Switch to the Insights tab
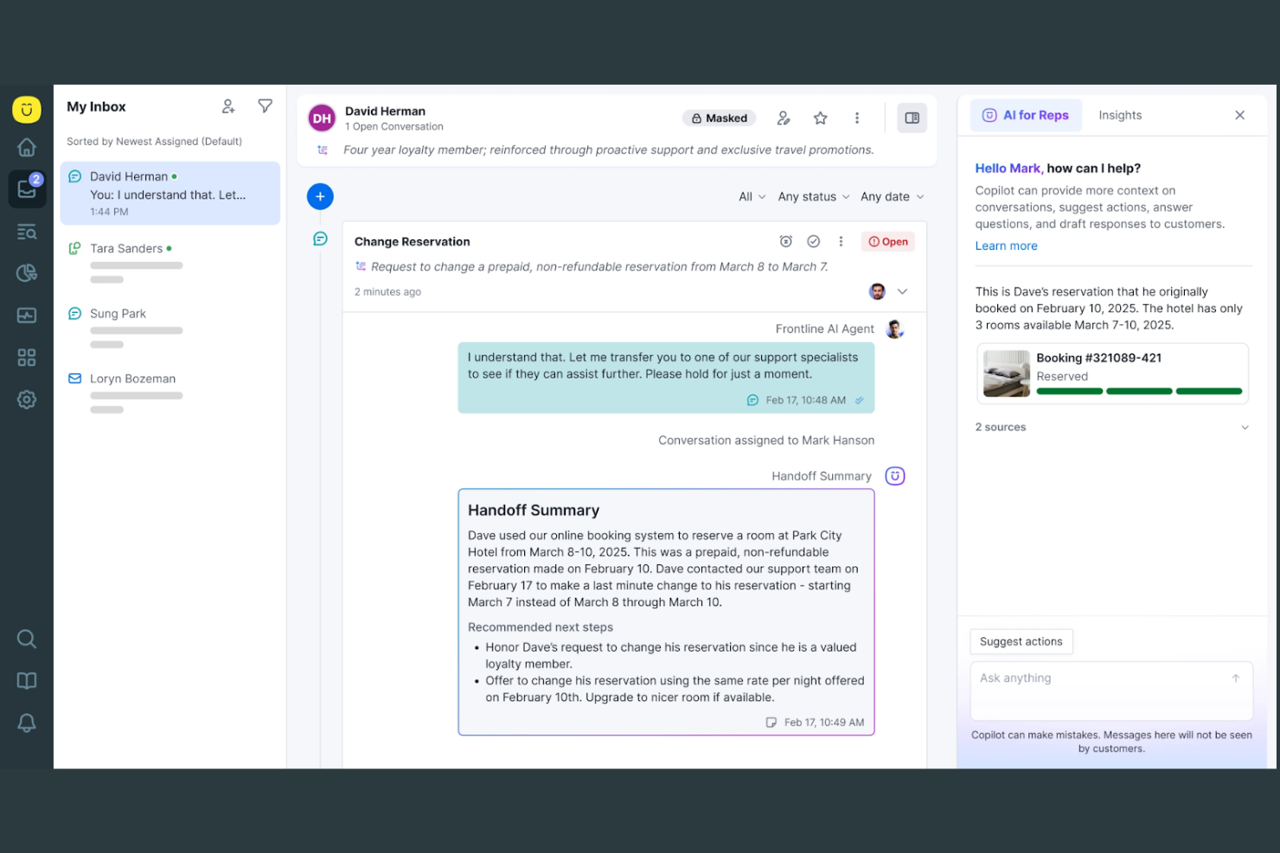Screen dimensions: 1280x853 coord(1119,115)
